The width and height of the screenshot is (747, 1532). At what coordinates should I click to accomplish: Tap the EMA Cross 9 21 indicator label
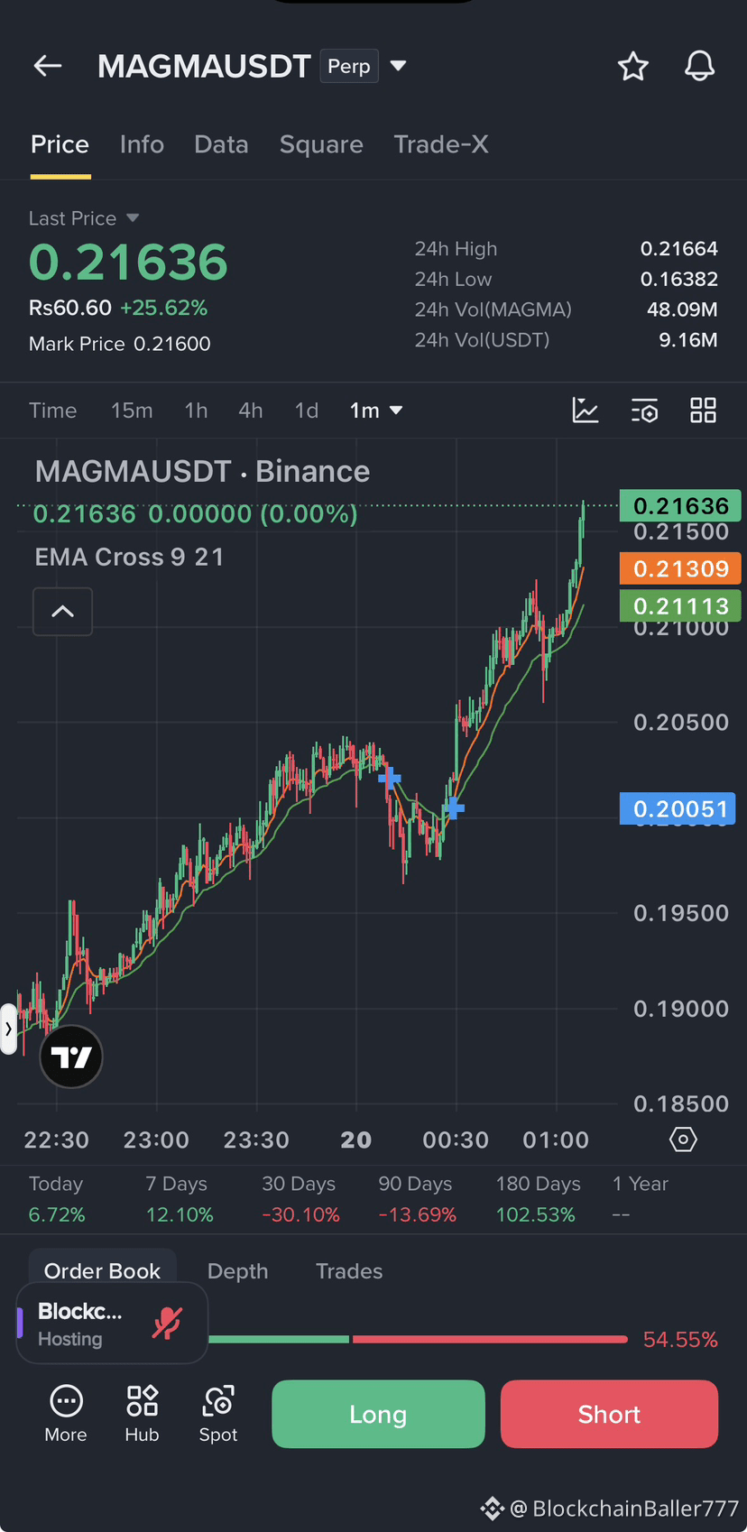click(129, 557)
